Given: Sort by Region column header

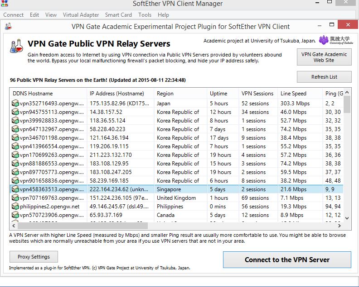Looking at the screenshot, I should pyautogui.click(x=180, y=94).
